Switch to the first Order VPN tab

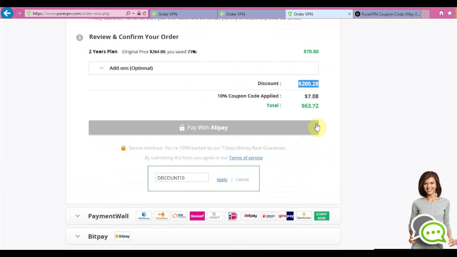(x=183, y=14)
